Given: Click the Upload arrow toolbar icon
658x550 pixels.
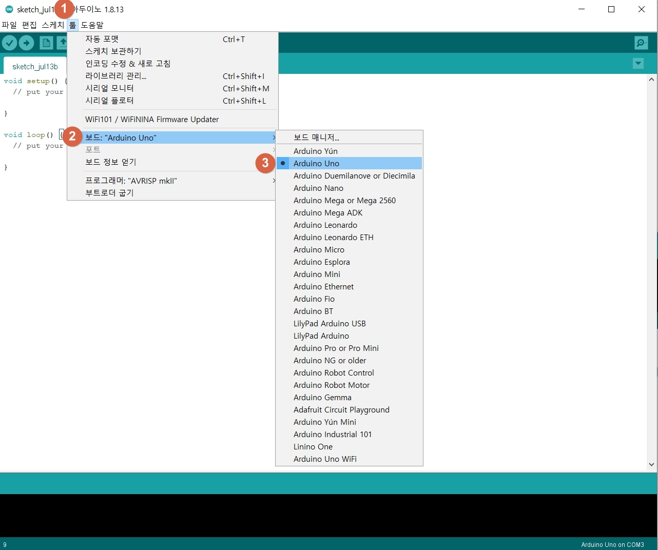Looking at the screenshot, I should (x=27, y=43).
